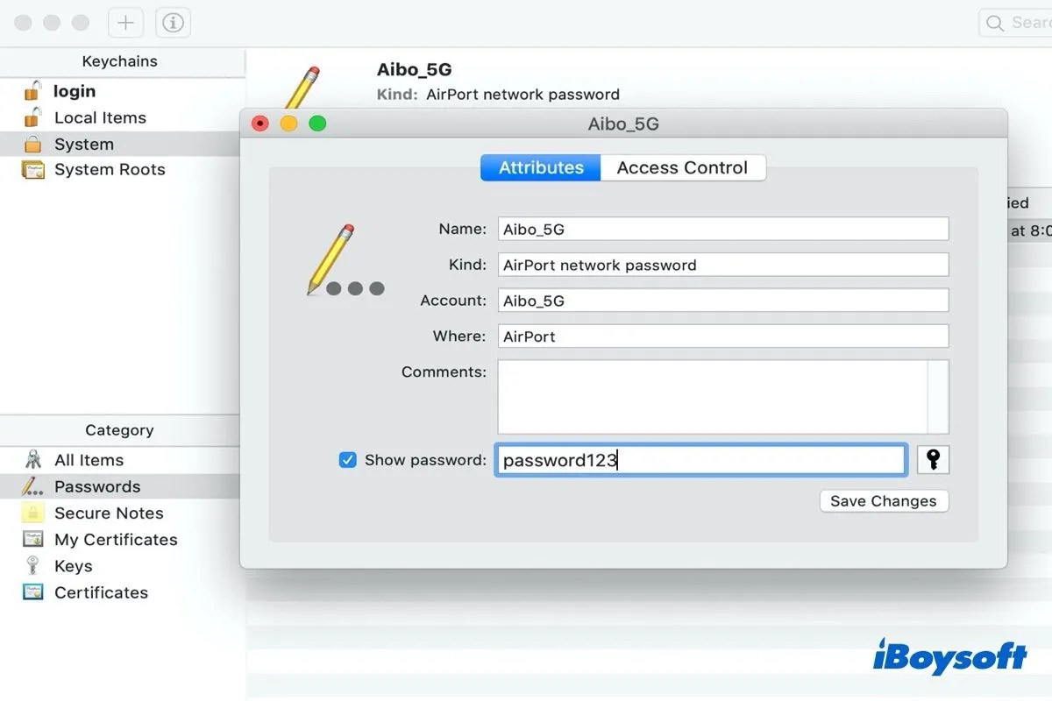Click the info button in the toolbar

point(173,23)
